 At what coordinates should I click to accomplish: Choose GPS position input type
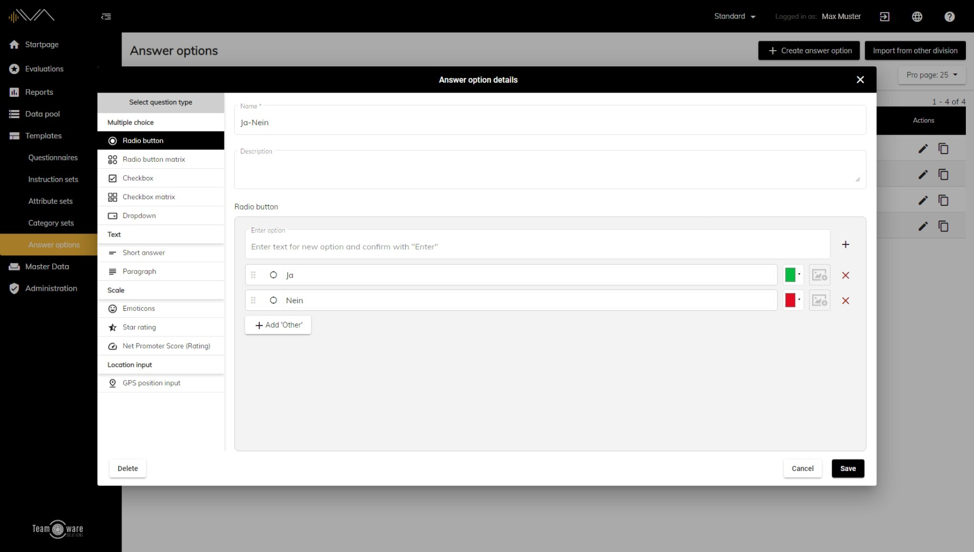(161, 383)
